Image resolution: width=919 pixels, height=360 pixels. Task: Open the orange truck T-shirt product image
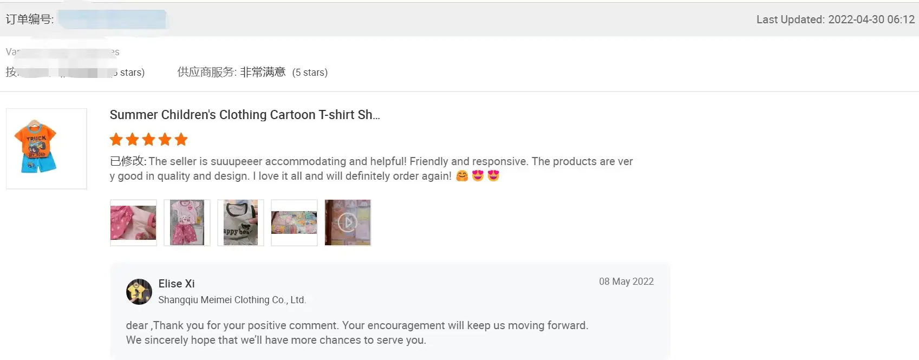click(47, 148)
